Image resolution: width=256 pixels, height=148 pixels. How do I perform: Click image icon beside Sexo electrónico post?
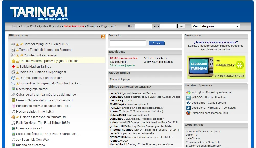[x=14, y=134]
